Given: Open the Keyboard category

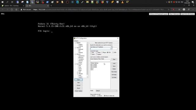Looking at the screenshot, I should pos(81,49).
